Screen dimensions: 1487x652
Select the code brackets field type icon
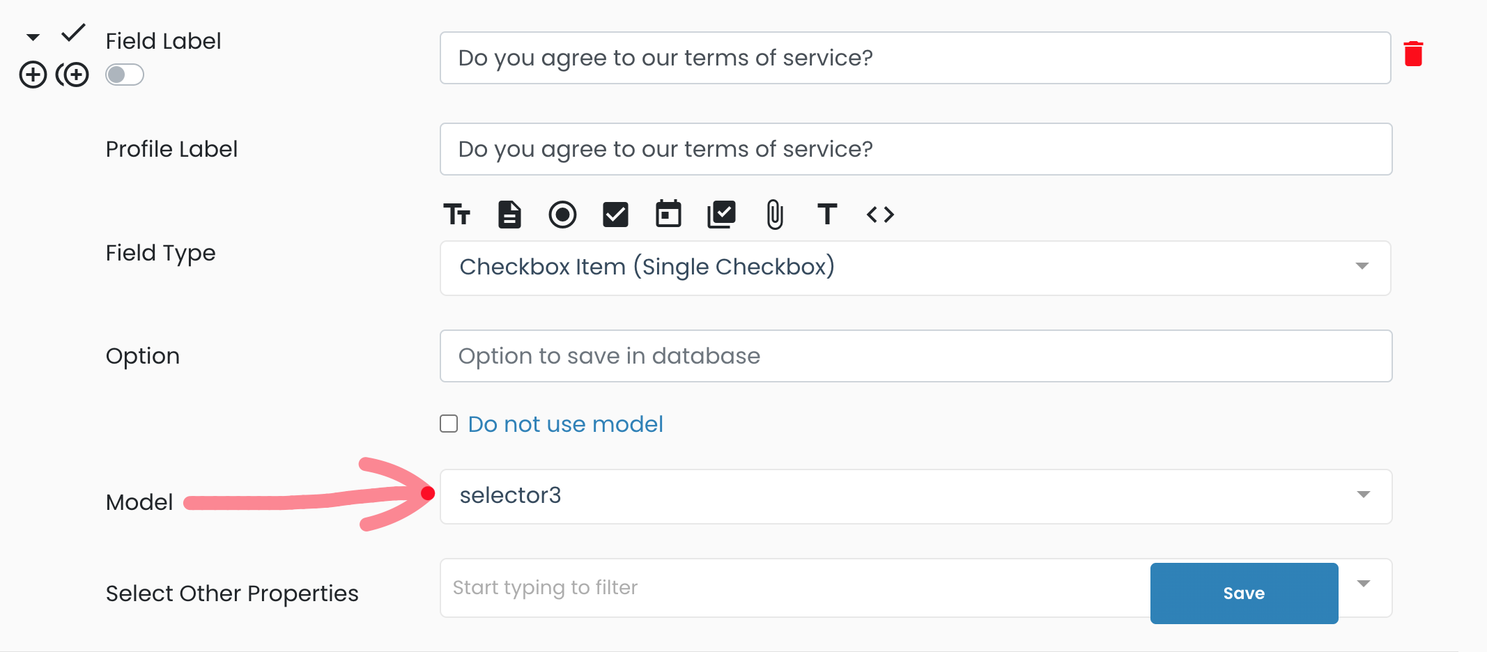tap(880, 215)
